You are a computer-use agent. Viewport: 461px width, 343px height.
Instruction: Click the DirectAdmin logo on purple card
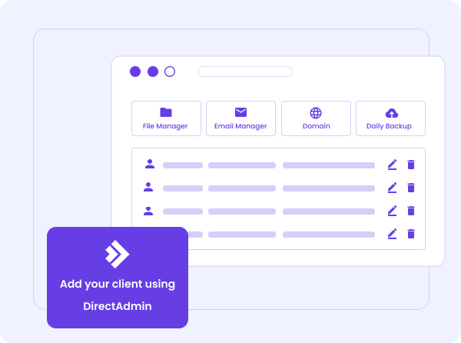pos(117,255)
